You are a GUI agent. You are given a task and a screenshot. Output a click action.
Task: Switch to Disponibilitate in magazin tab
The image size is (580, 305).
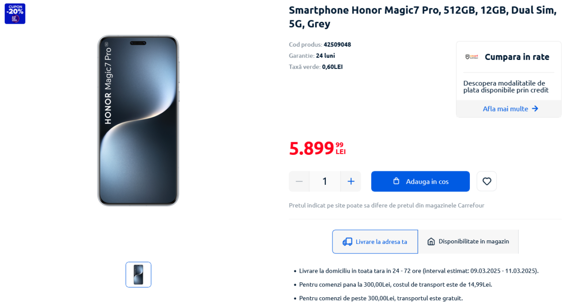(468, 242)
